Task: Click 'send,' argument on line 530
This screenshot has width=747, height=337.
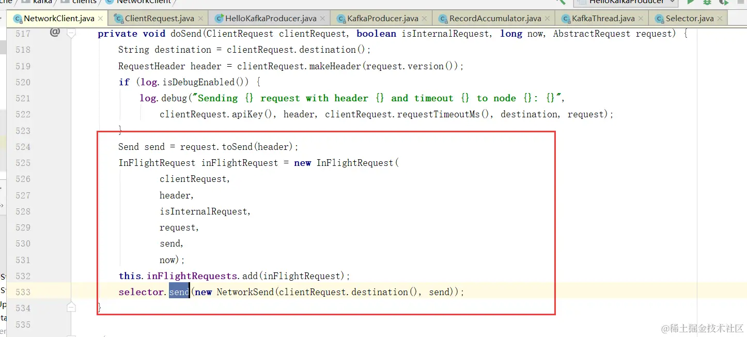Action: coord(172,243)
